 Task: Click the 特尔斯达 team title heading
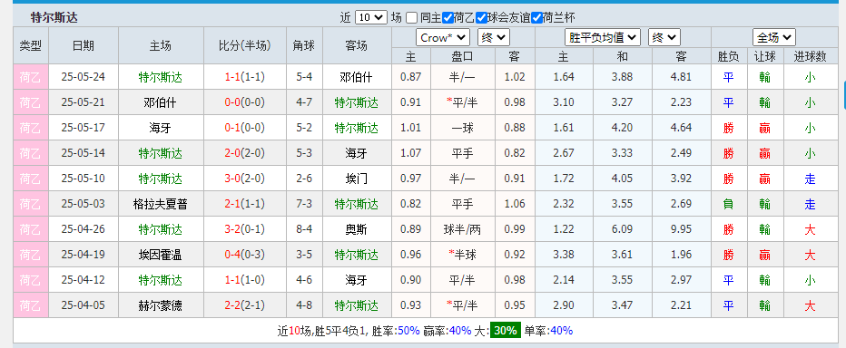54,18
